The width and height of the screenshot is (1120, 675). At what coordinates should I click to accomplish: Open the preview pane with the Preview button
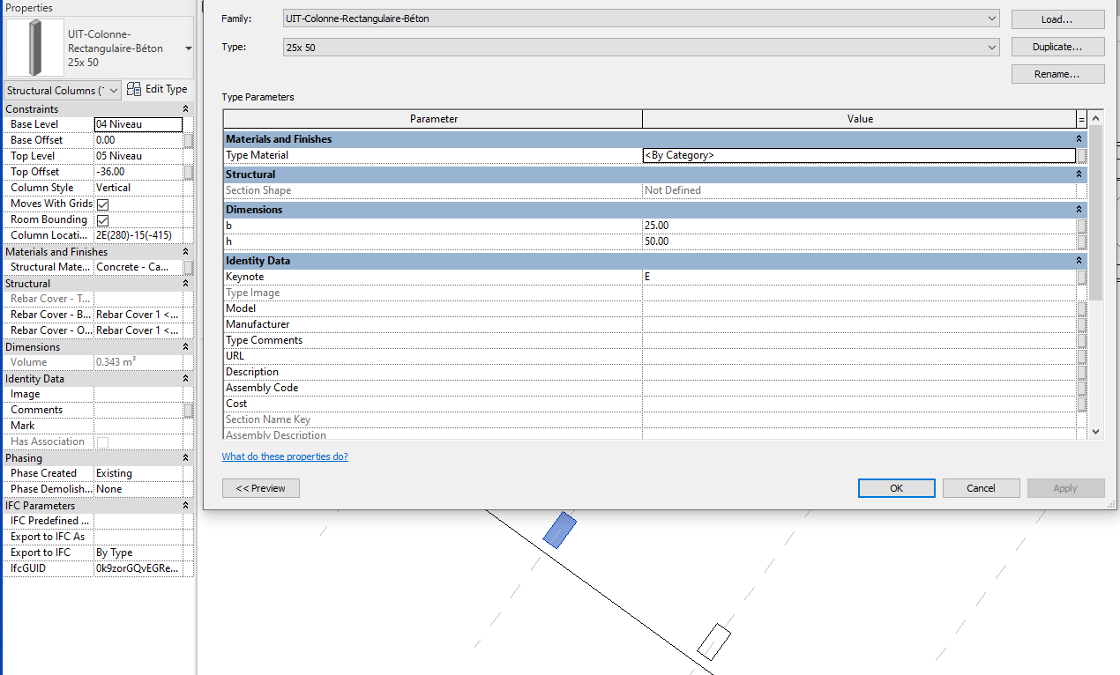pos(260,487)
